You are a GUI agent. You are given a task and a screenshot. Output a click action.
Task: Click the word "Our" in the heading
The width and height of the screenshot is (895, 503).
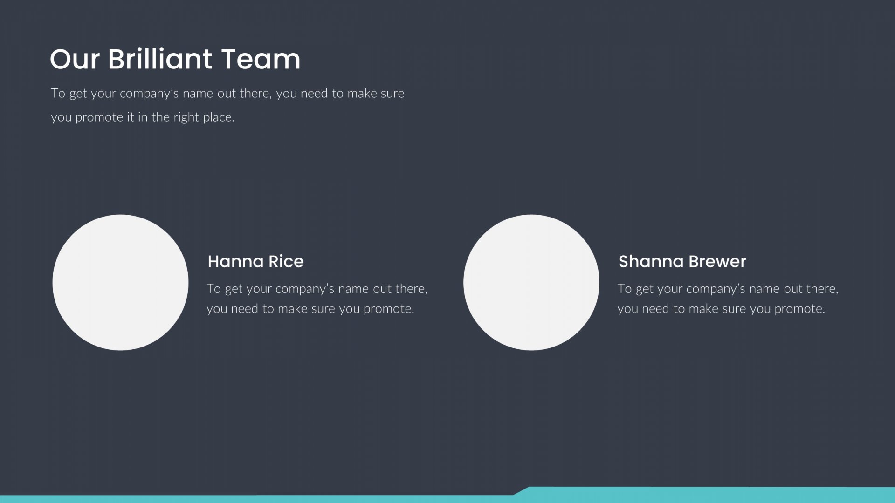(75, 60)
